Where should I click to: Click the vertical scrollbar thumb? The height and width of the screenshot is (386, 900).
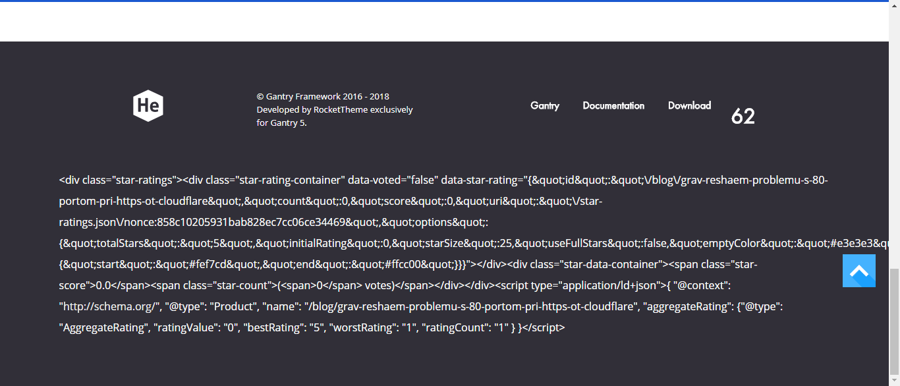coord(894,321)
